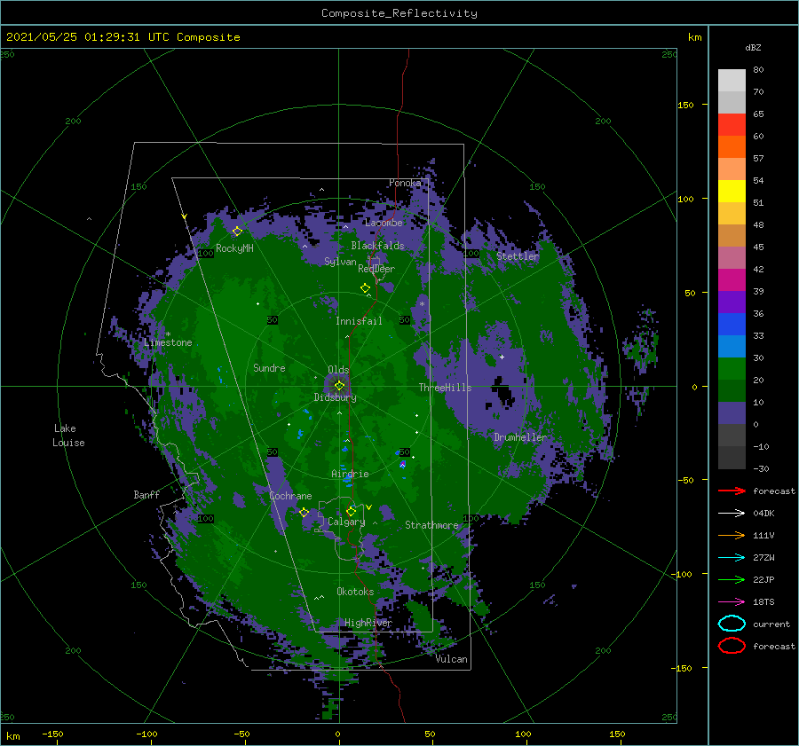Screen dimensions: 799x746
Task: Click the cyan 27ZW arrow legend icon
Action: pos(732,557)
